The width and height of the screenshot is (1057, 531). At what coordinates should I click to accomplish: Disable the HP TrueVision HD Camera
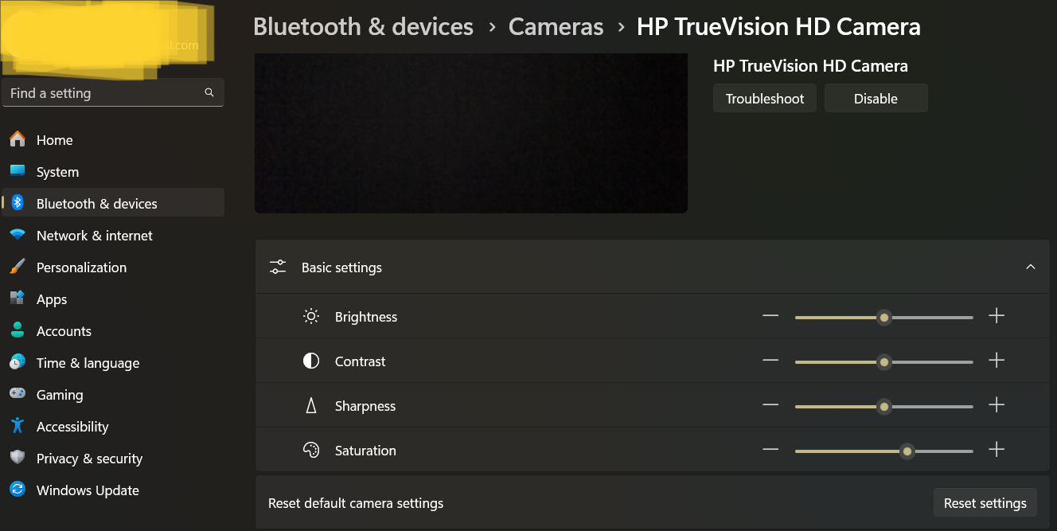click(876, 98)
